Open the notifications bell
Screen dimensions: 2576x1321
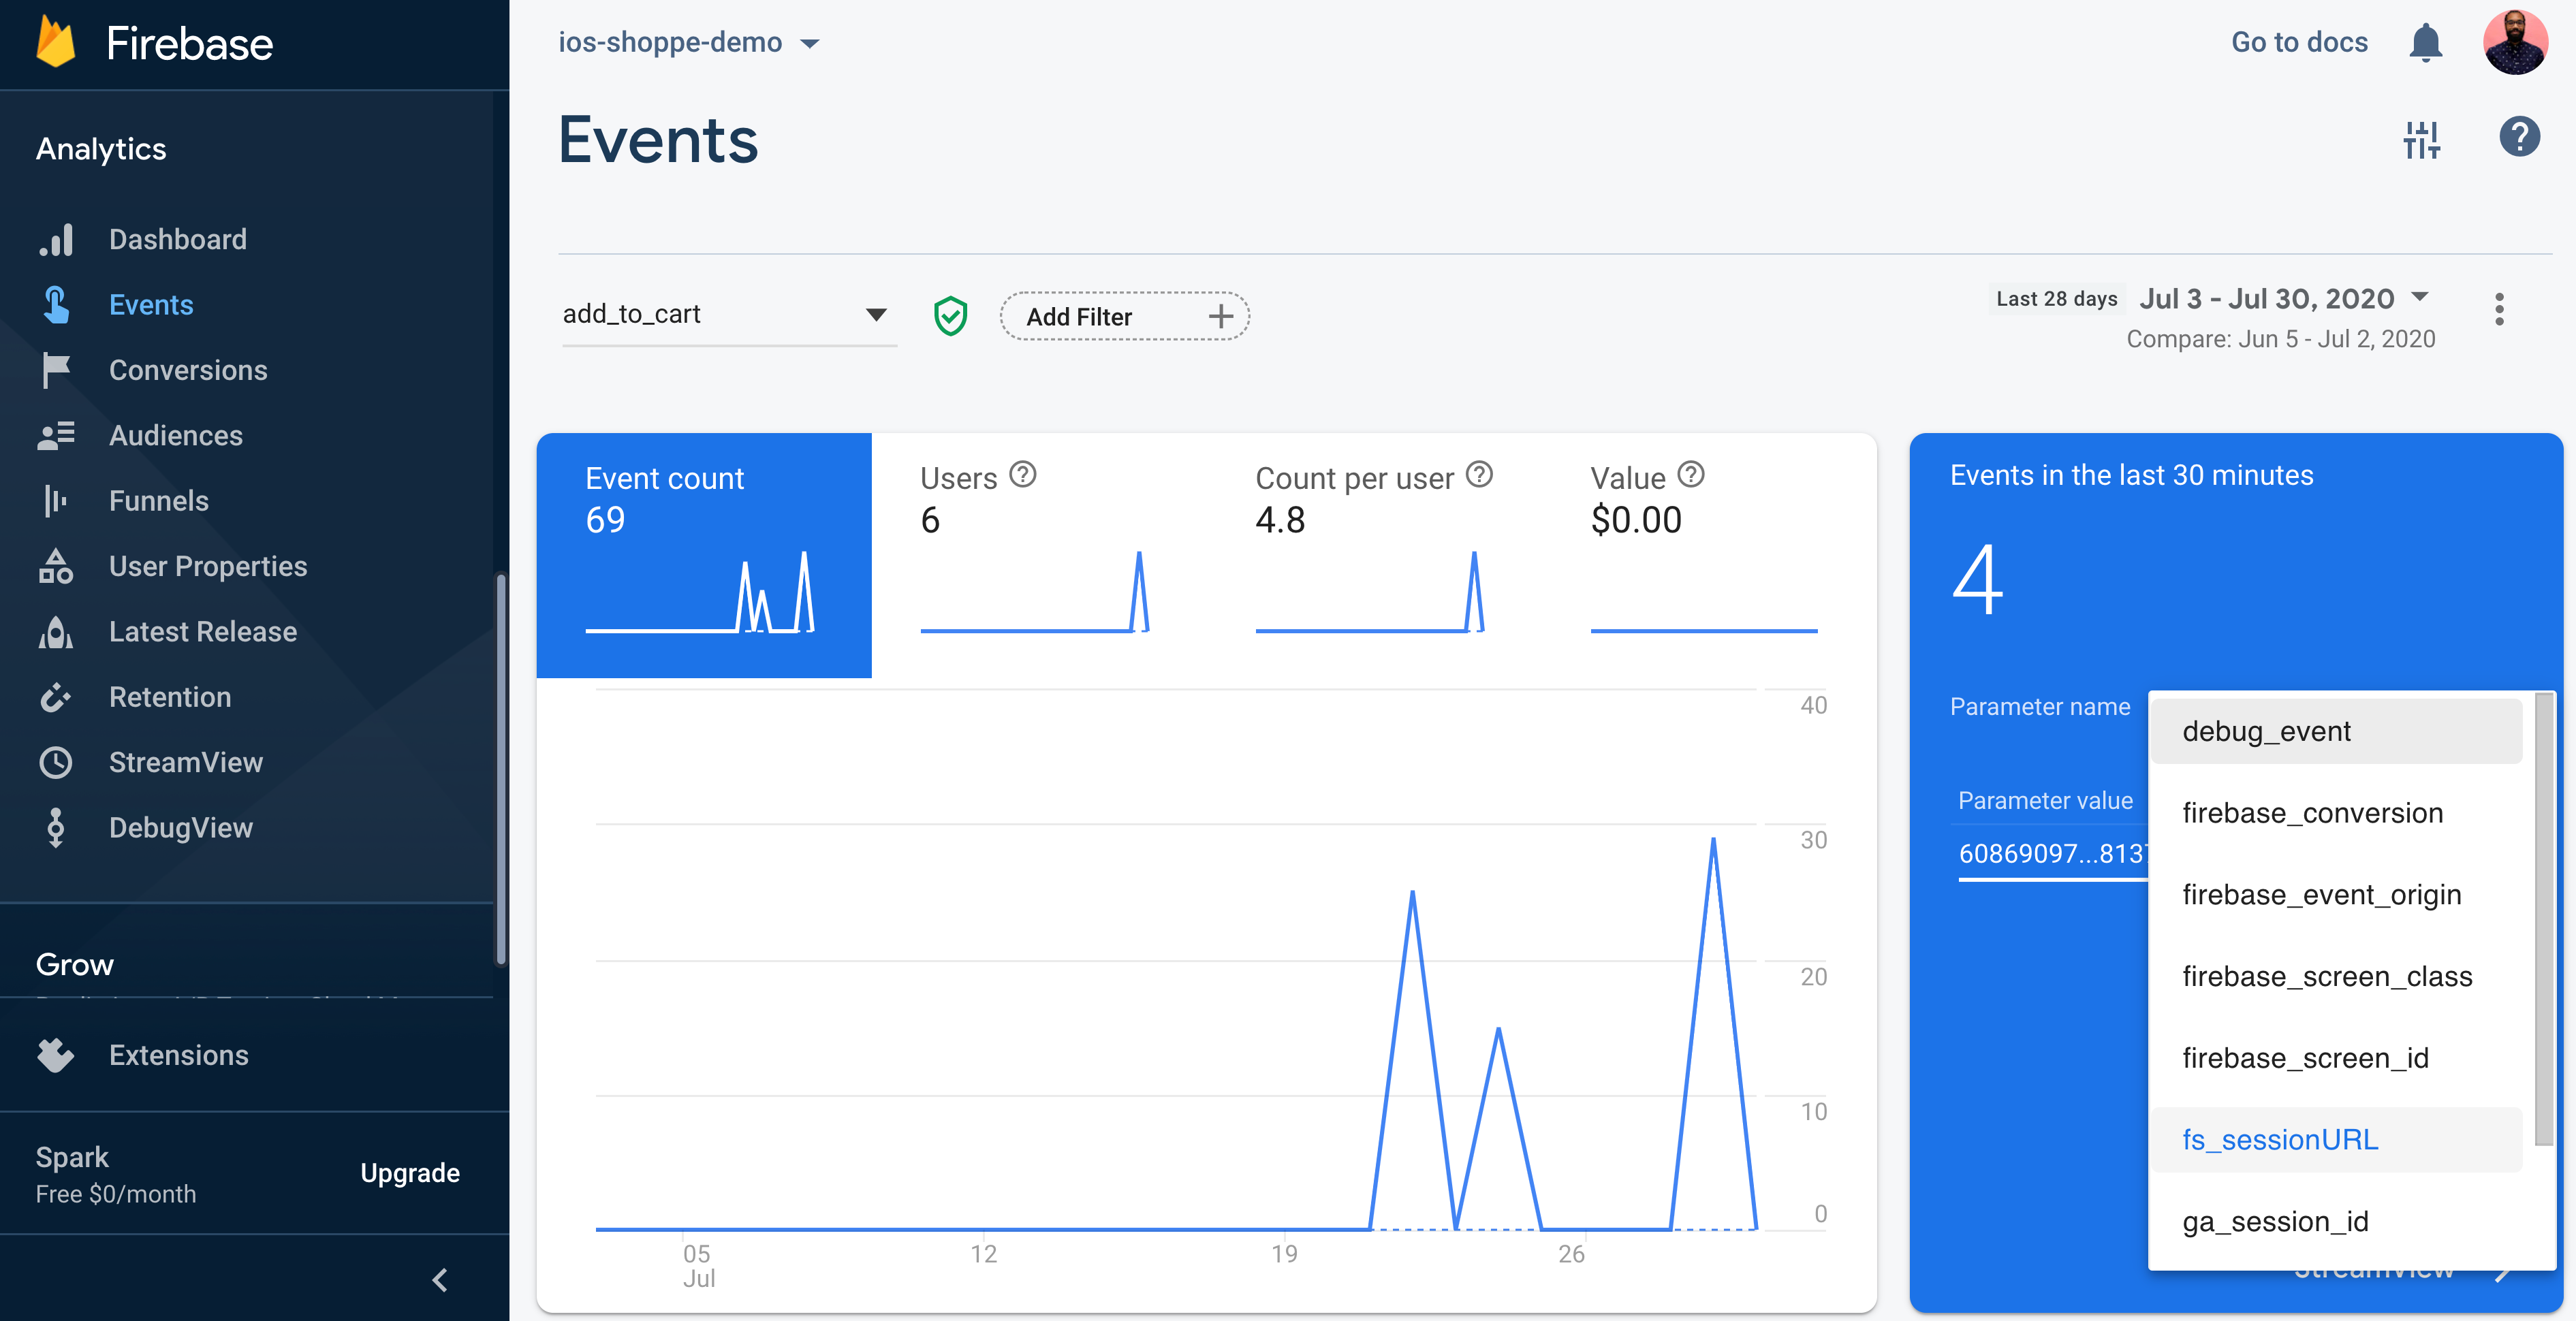[2425, 43]
